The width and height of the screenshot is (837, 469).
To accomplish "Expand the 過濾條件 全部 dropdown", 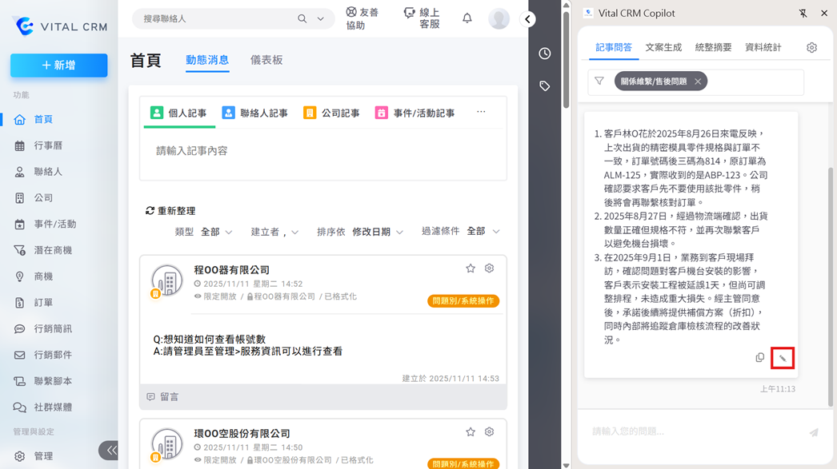I will pyautogui.click(x=483, y=231).
